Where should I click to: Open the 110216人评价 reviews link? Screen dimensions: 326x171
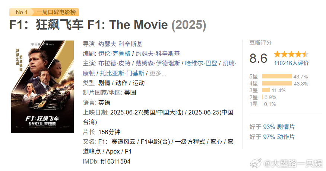pyautogui.click(x=291, y=63)
